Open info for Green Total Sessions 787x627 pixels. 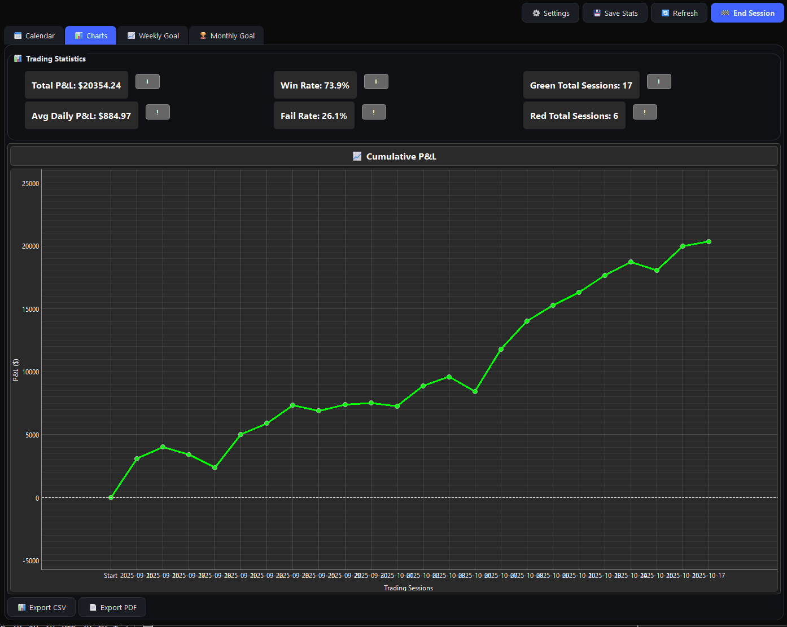click(659, 82)
